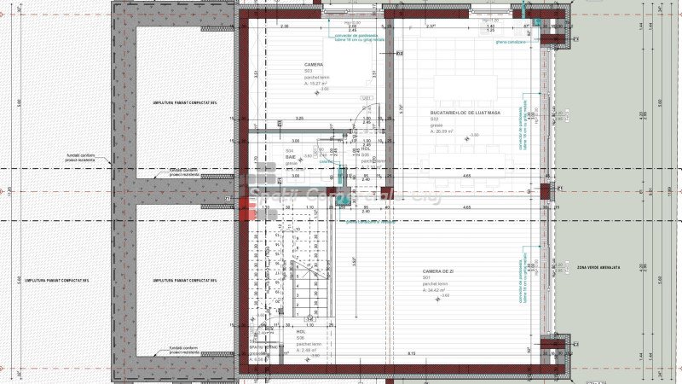This screenshot has width=682, height=384.
Task: Select the CAMERA DE ZI room label
Action: point(440,271)
